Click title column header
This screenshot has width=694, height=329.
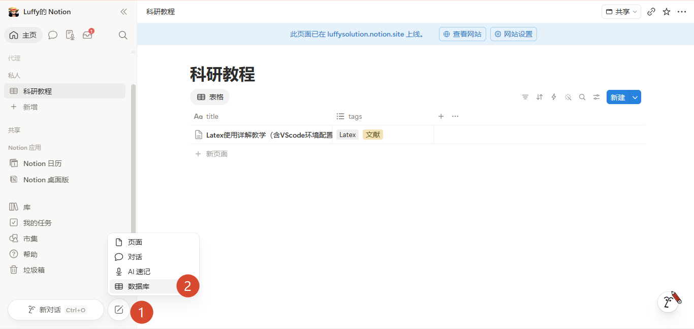click(261, 116)
